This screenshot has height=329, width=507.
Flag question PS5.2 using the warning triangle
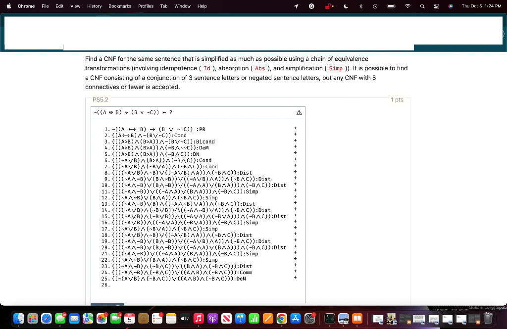click(299, 112)
